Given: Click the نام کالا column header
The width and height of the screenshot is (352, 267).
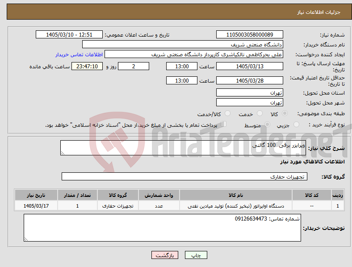Looking at the screenshot, I should point(236,195).
